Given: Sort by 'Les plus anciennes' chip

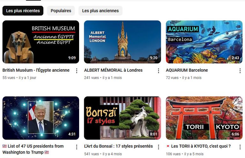Looking at the screenshot, I should (x=100, y=11).
